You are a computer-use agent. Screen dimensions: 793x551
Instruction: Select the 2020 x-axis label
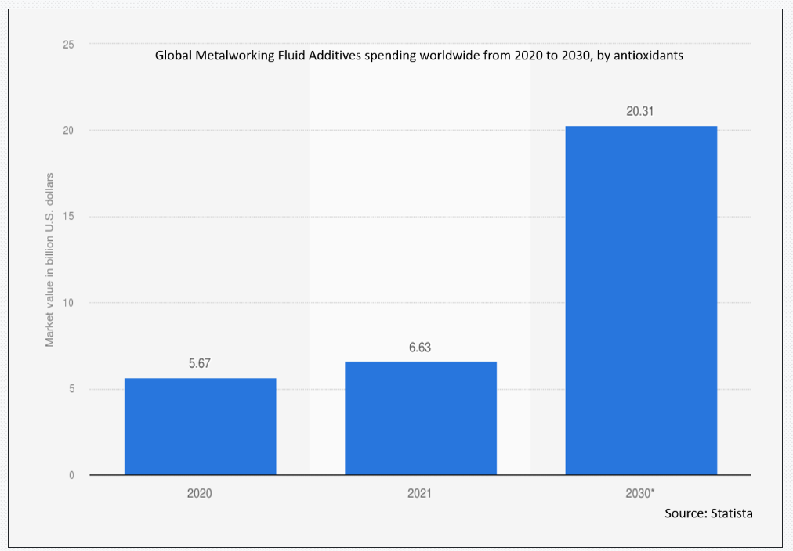(x=200, y=493)
